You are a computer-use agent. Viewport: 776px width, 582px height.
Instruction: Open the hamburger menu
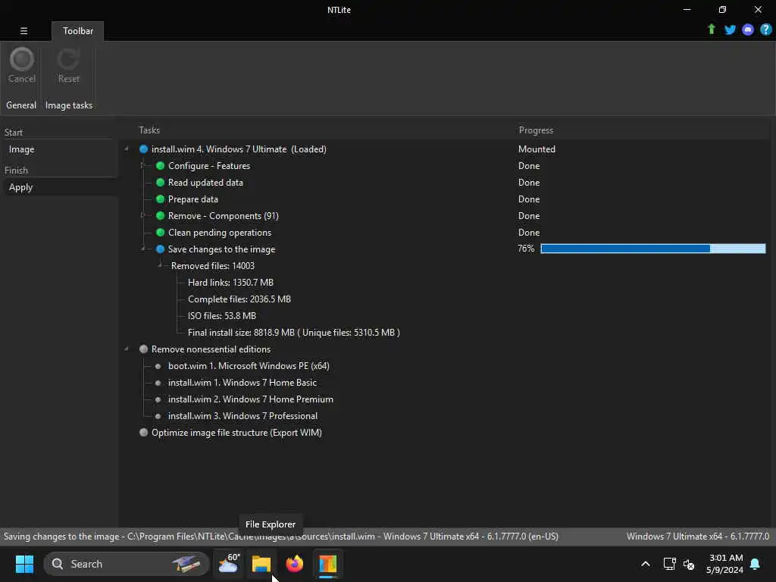(23, 30)
